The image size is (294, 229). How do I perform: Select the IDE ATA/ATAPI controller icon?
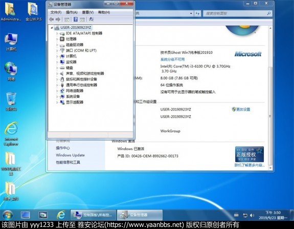coord(62,33)
